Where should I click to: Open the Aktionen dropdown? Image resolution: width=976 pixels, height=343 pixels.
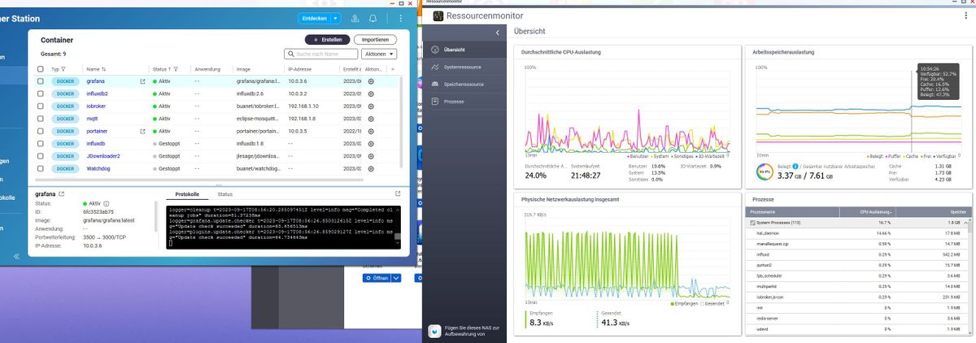pos(380,54)
